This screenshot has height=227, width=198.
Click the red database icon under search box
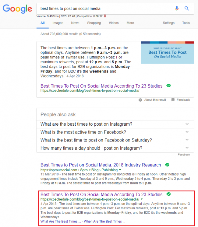pyautogui.click(x=105, y=16)
